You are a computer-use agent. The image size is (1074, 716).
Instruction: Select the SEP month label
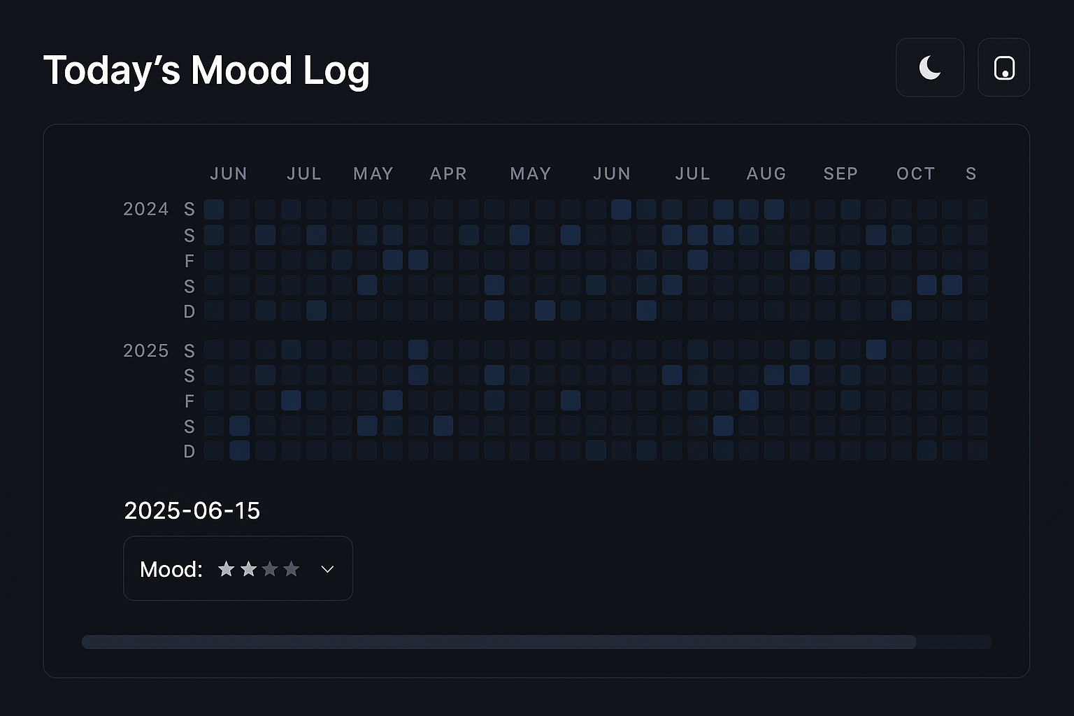840,173
